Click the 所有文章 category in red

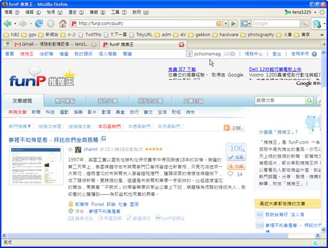tap(17, 112)
